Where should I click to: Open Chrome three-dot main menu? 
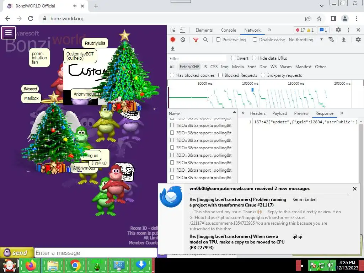356,18
